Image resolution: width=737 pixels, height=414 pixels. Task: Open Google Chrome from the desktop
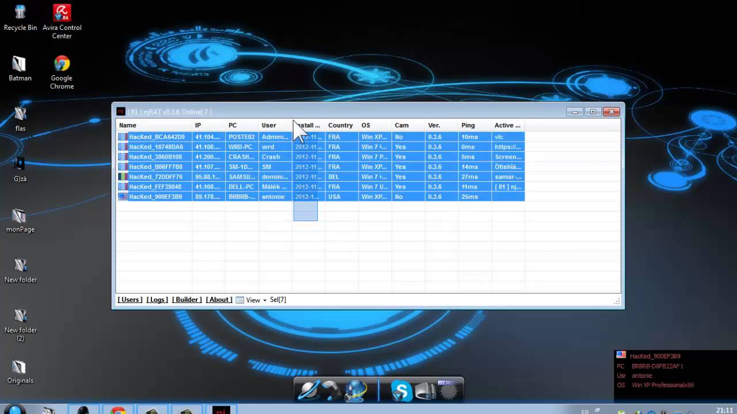point(62,72)
